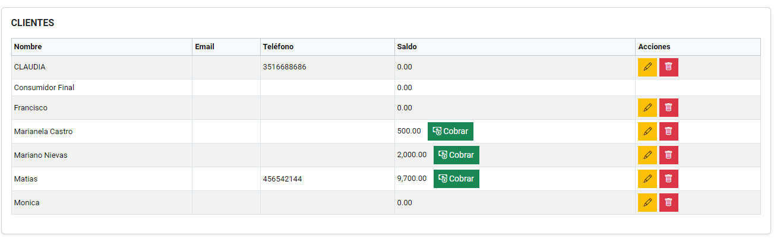Click the Teléfono column header
Viewport: 774px width, 242px height.
point(278,47)
